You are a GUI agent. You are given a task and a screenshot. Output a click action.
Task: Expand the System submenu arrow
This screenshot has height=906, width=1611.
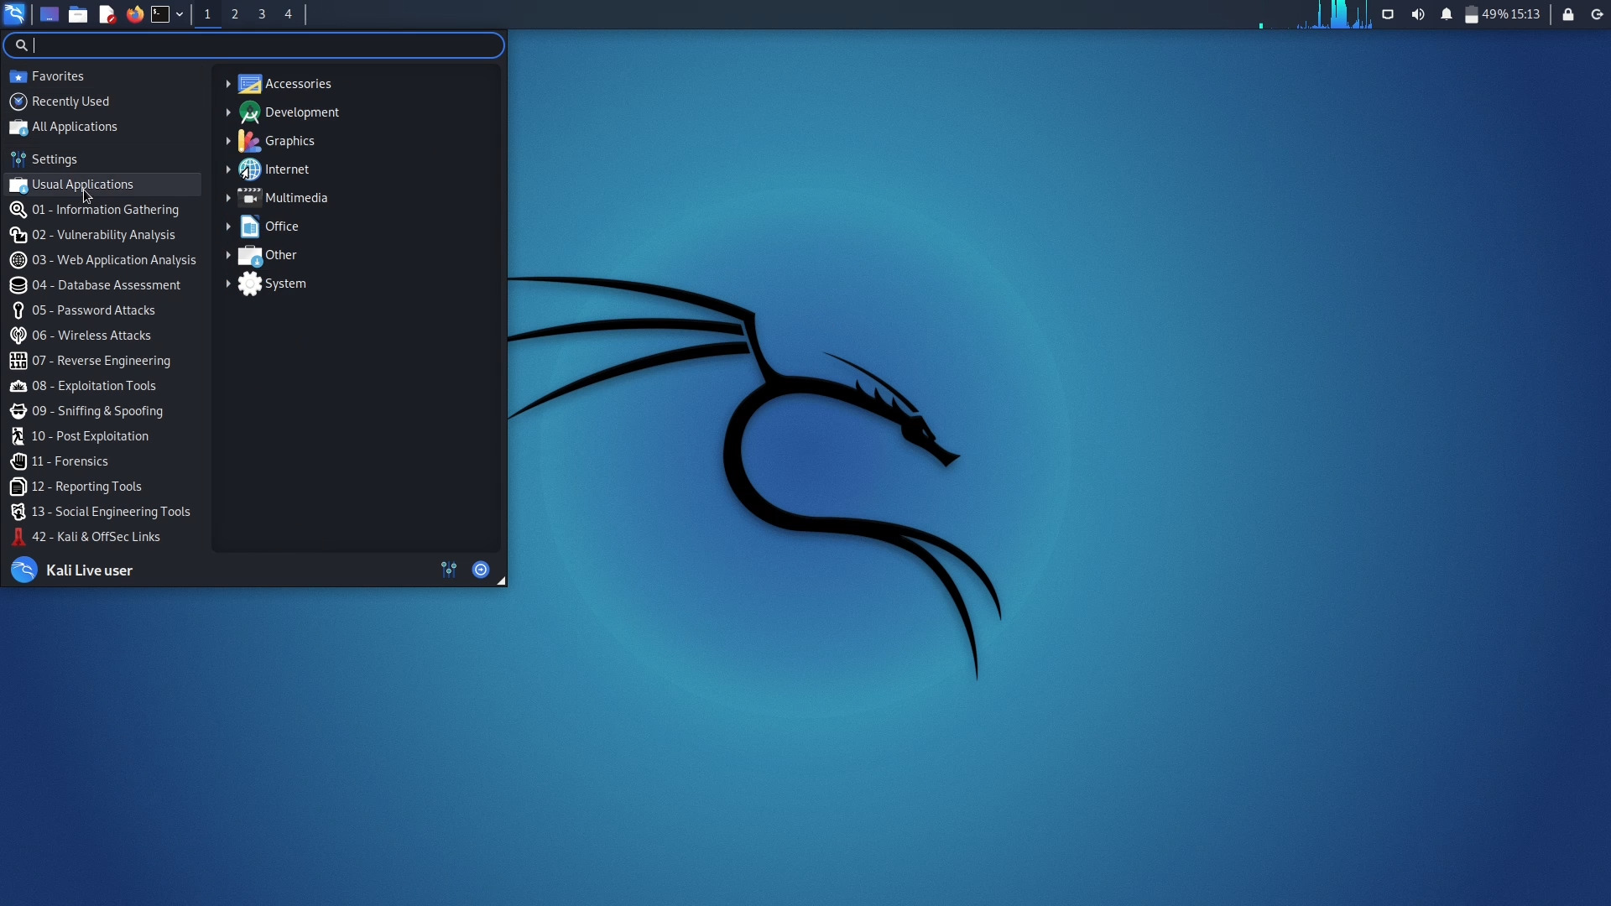228,284
